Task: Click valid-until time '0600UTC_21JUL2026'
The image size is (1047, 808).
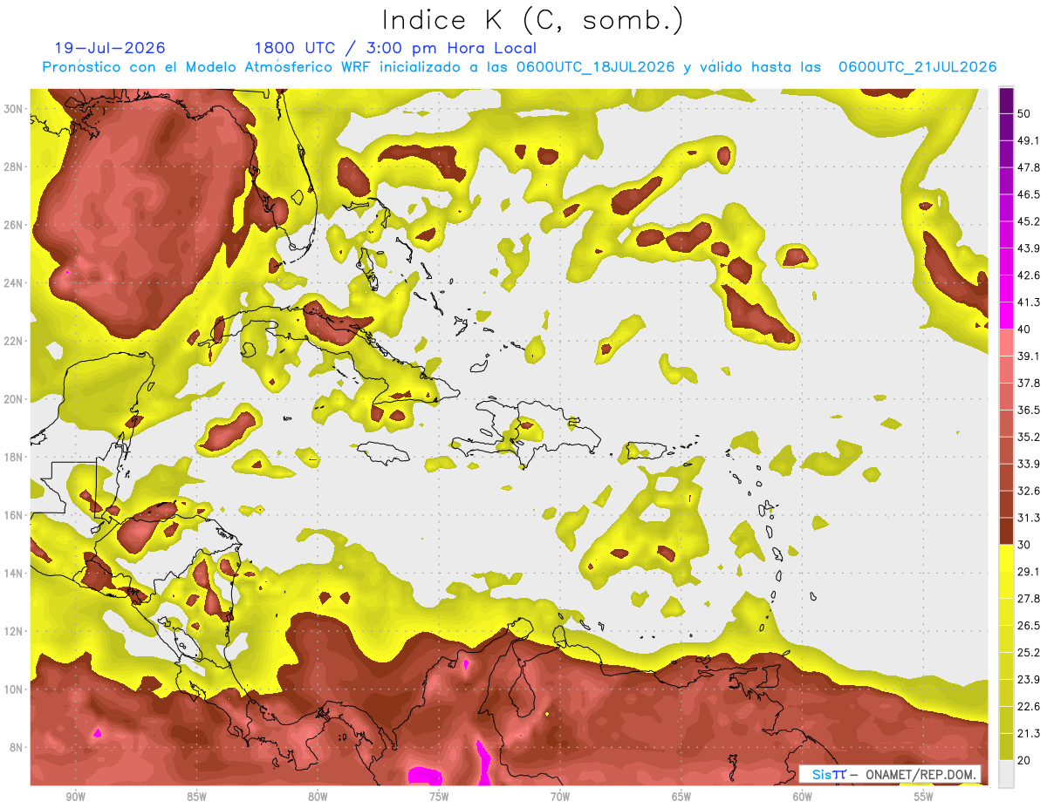Action: tap(917, 67)
